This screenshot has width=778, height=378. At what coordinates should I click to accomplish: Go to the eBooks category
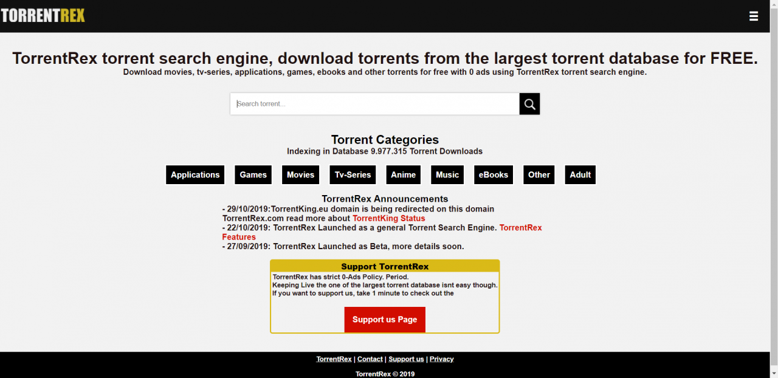pos(494,175)
